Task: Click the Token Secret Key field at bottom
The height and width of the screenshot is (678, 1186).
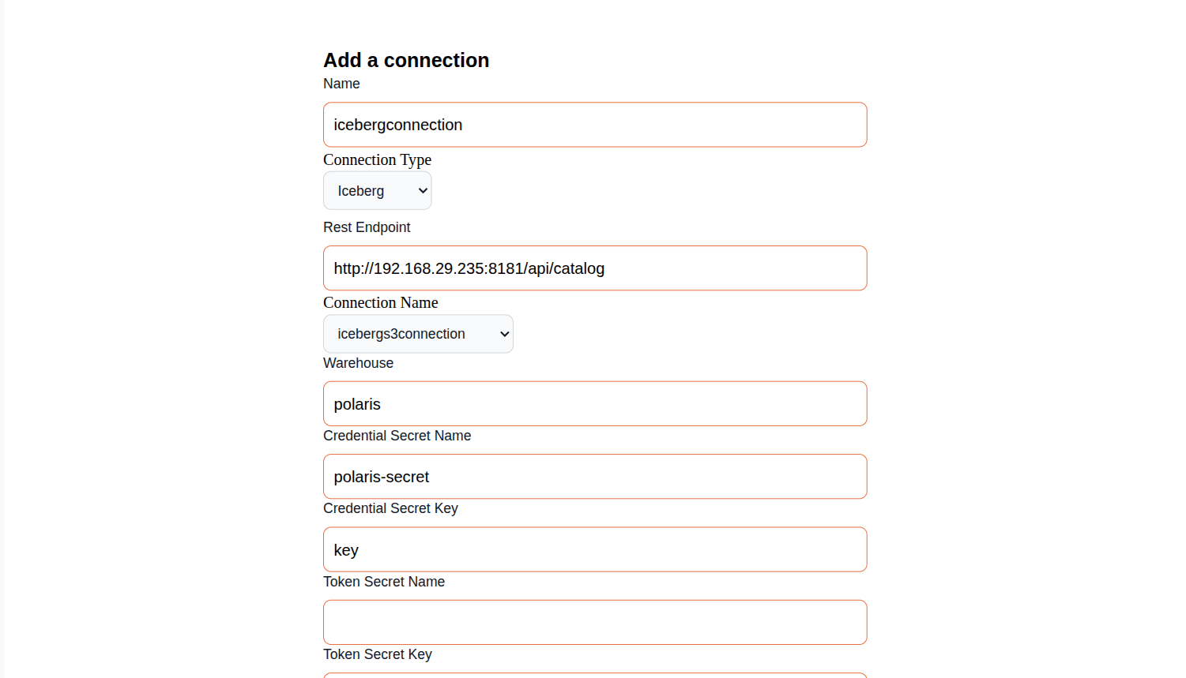Action: pyautogui.click(x=595, y=675)
